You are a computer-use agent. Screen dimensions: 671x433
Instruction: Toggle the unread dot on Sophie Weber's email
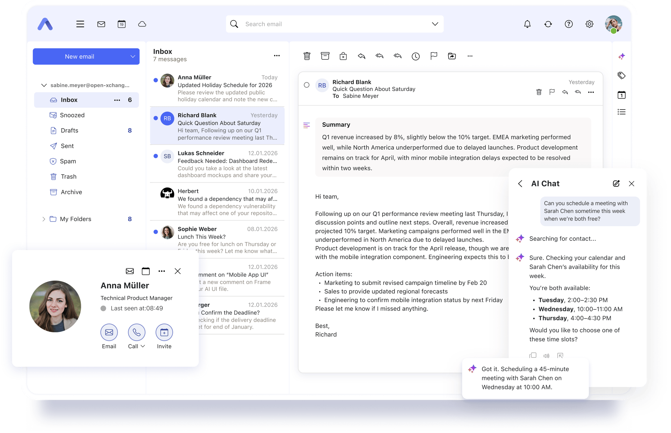pyautogui.click(x=156, y=232)
